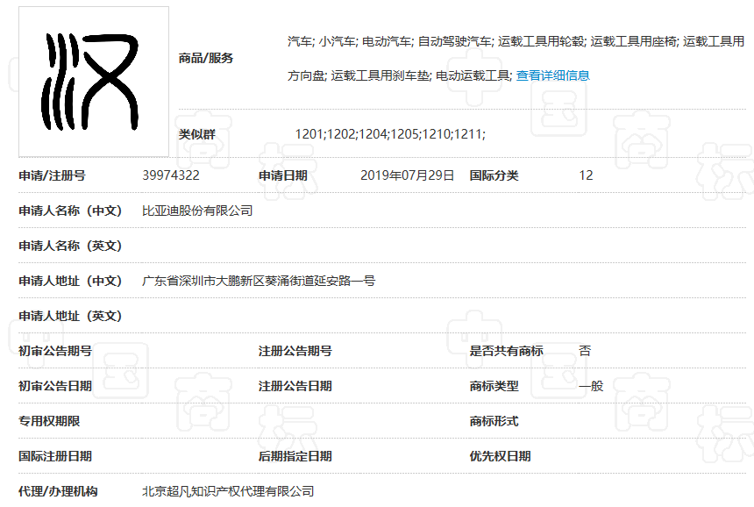Click the 申请日期 label

[x=282, y=175]
